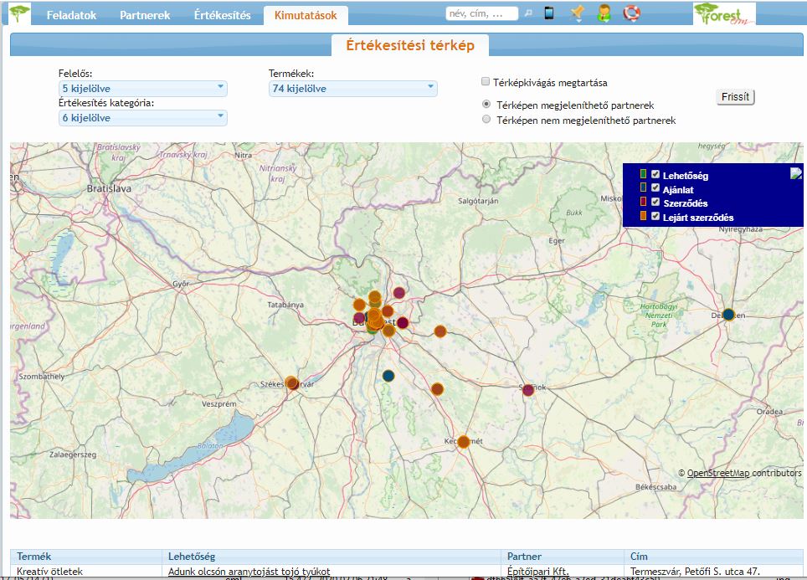Uncheck the Lehetőség legend checkbox
This screenshot has width=807, height=580.
click(x=655, y=175)
